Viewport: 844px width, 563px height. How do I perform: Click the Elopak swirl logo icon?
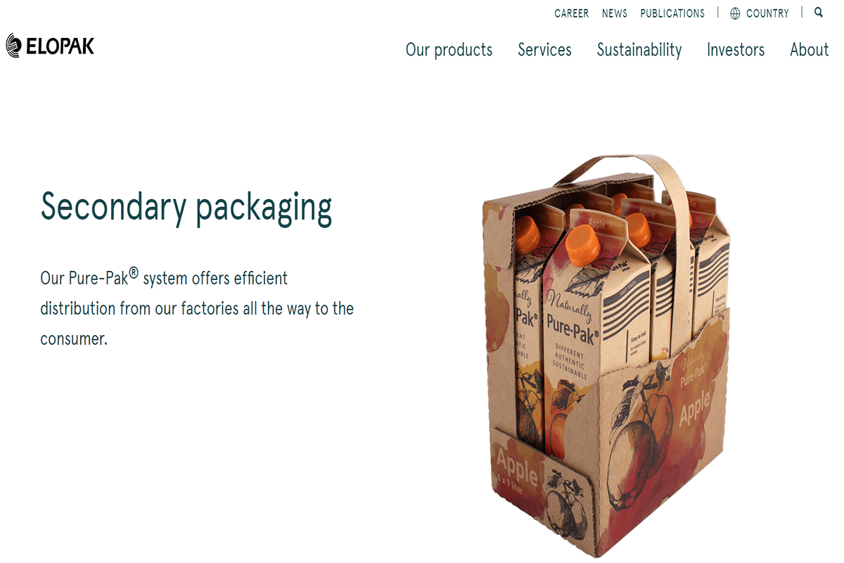tap(13, 46)
